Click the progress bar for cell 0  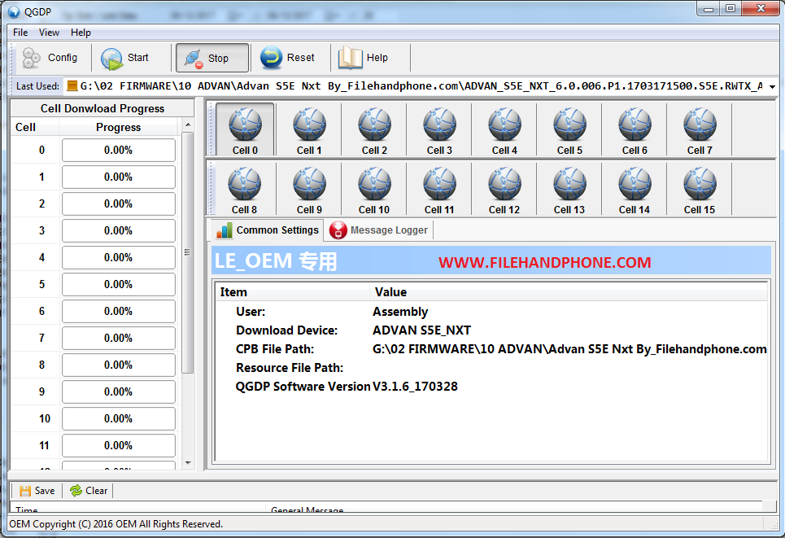119,151
